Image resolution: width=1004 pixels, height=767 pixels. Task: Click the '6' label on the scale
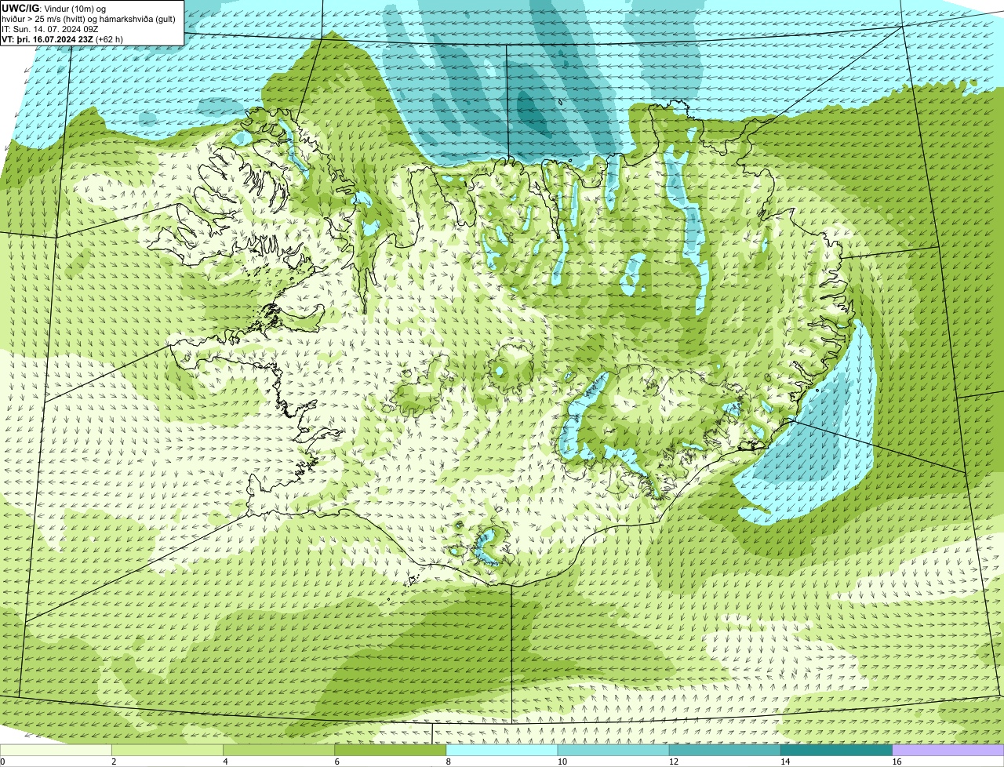pos(336,761)
